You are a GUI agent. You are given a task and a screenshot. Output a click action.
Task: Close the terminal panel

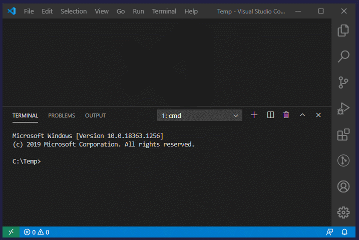(318, 115)
